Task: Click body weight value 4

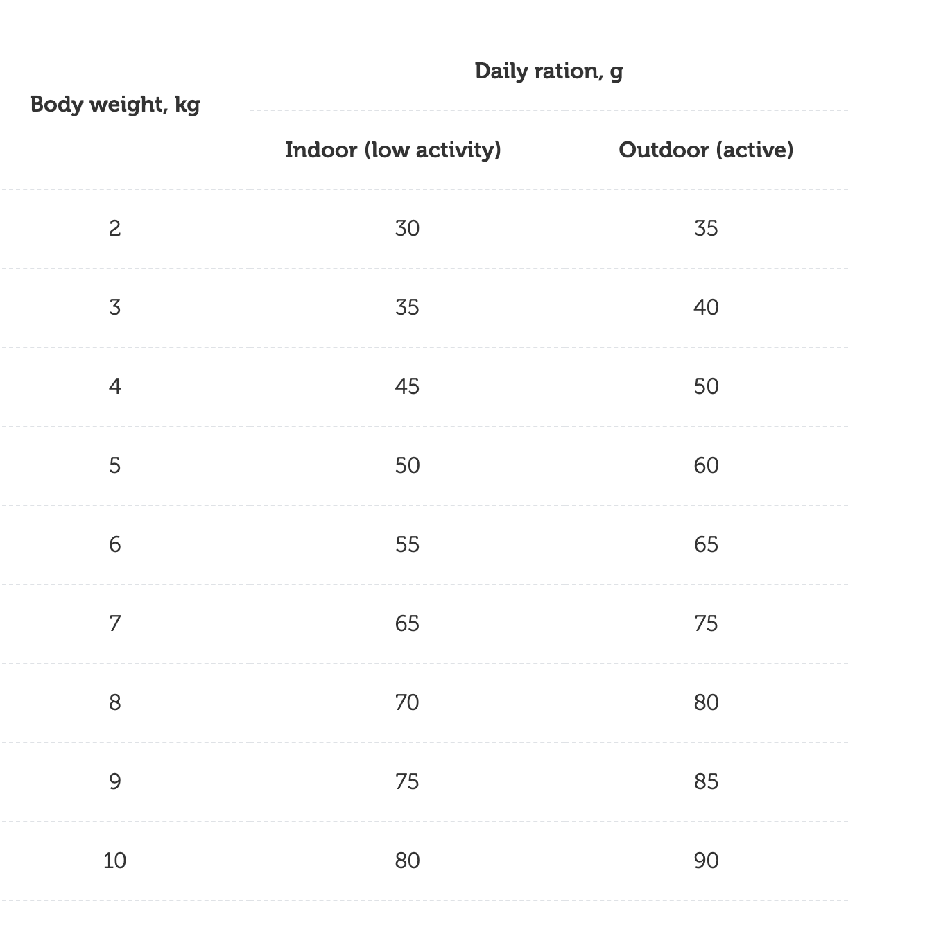Action: click(115, 386)
